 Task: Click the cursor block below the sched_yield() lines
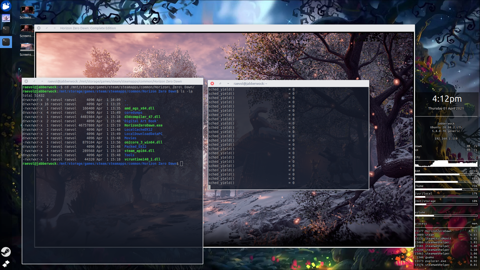[209, 187]
